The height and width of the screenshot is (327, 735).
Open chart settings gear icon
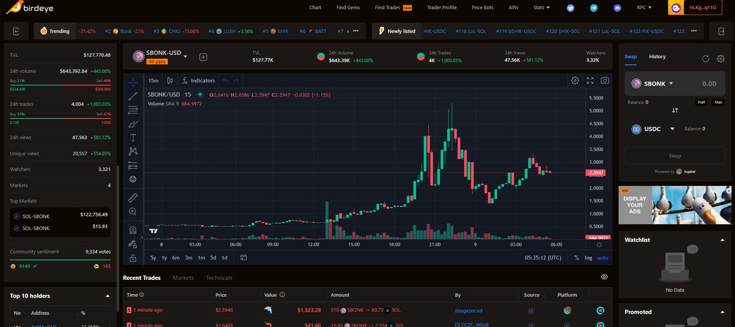(x=575, y=80)
